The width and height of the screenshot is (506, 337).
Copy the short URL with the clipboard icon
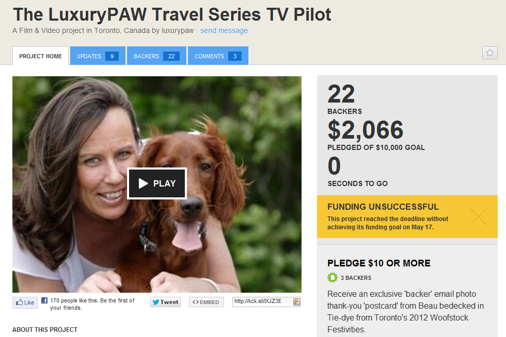pos(296,302)
